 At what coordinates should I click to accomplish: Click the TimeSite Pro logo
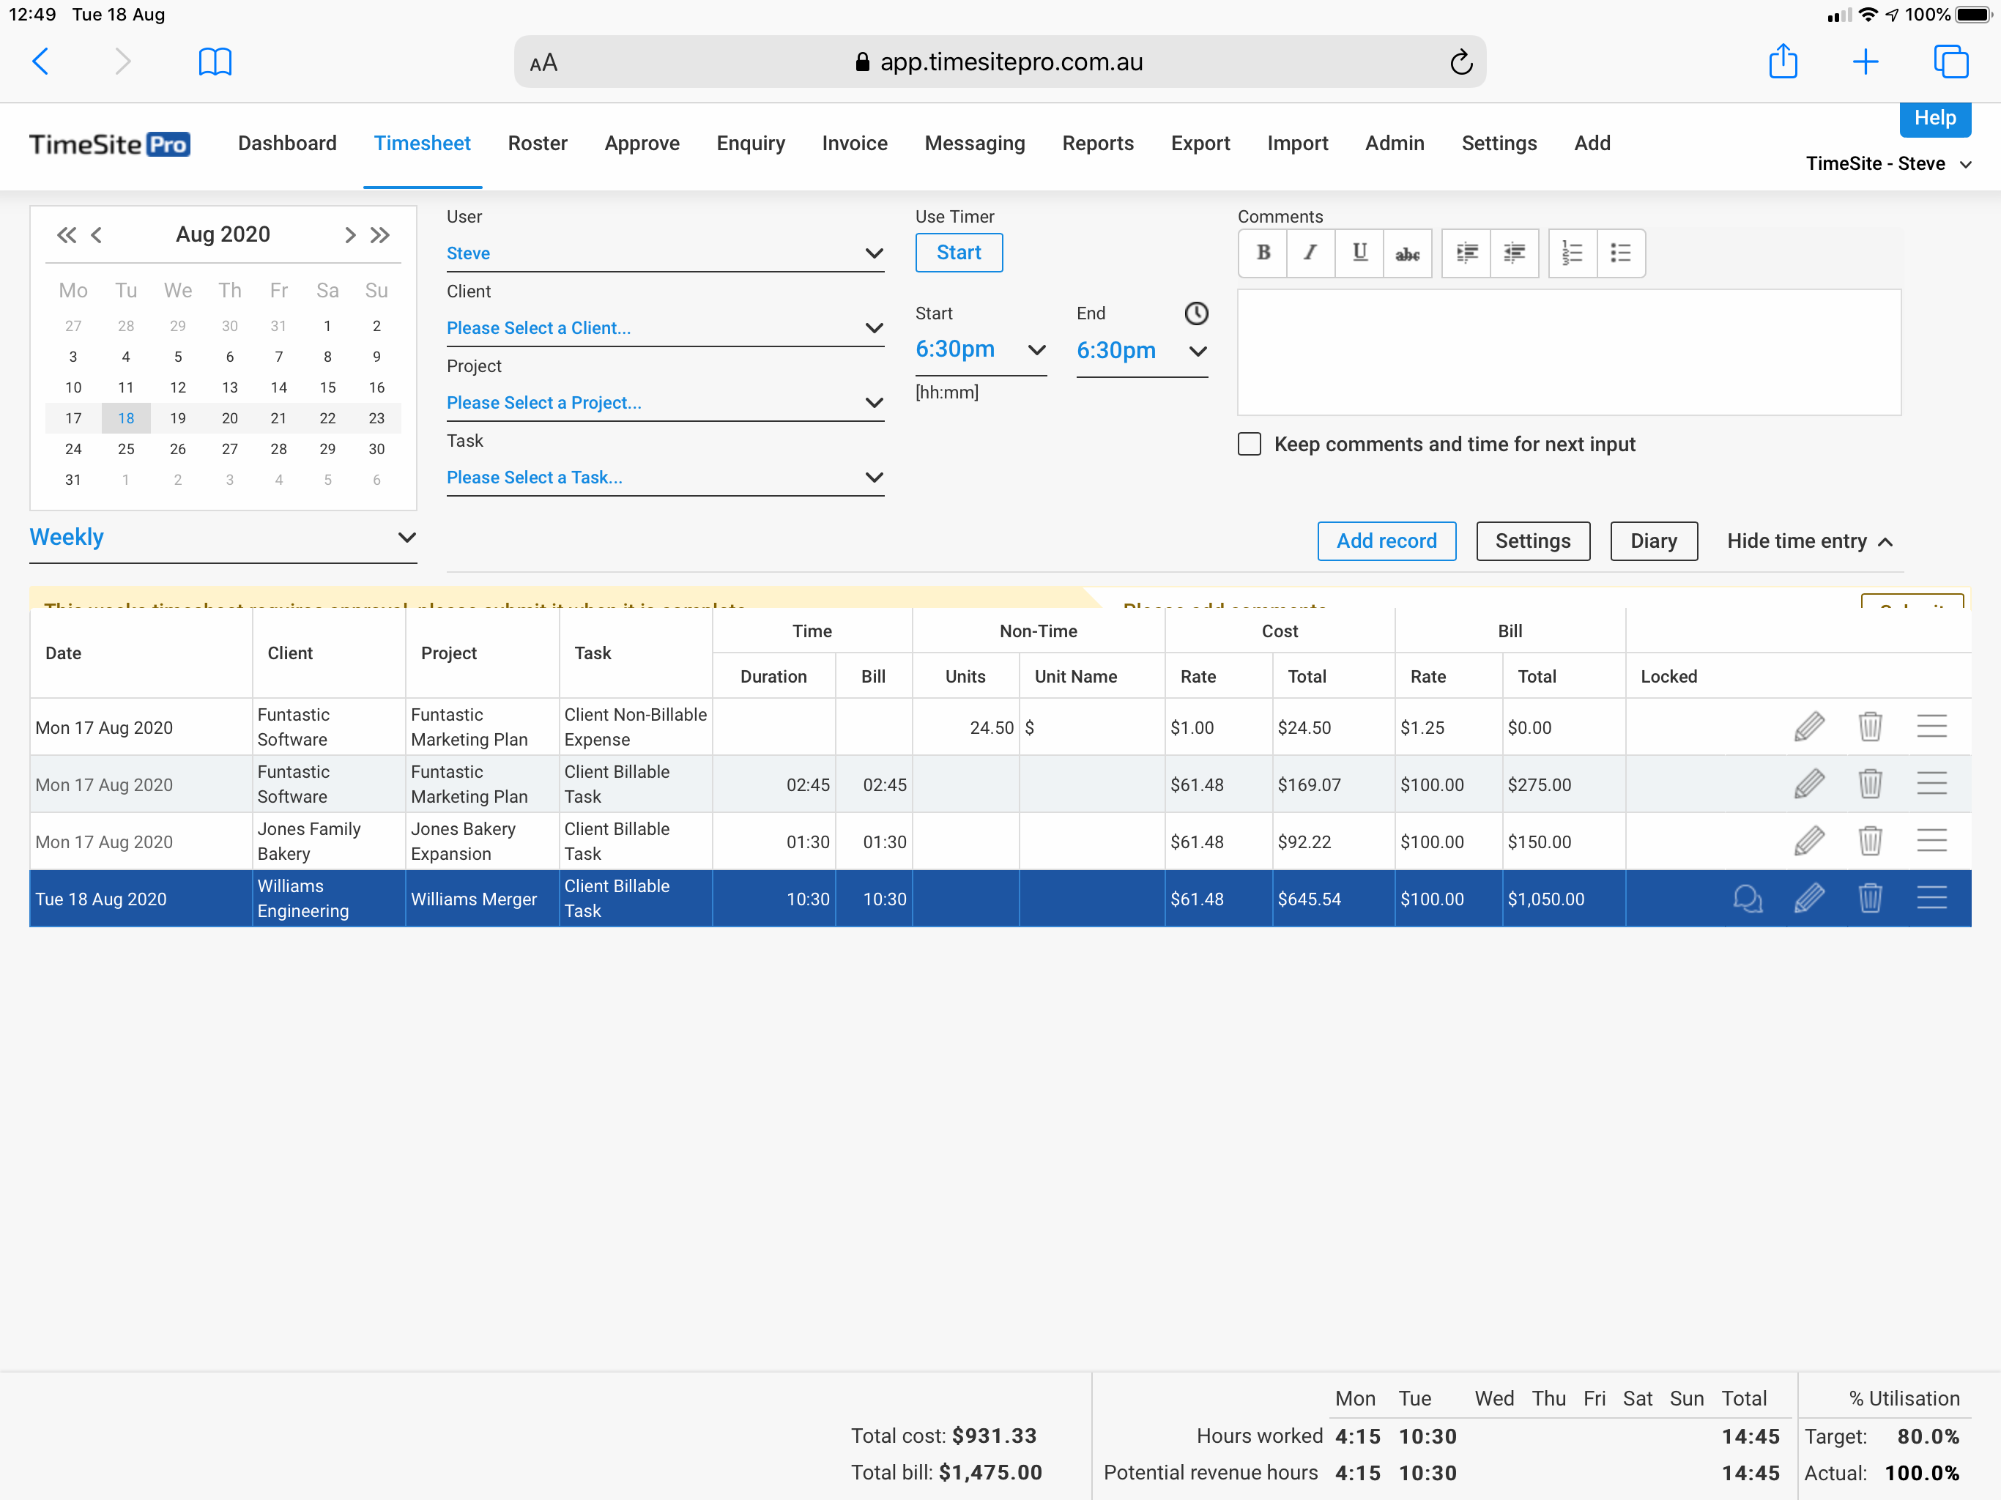point(109,145)
